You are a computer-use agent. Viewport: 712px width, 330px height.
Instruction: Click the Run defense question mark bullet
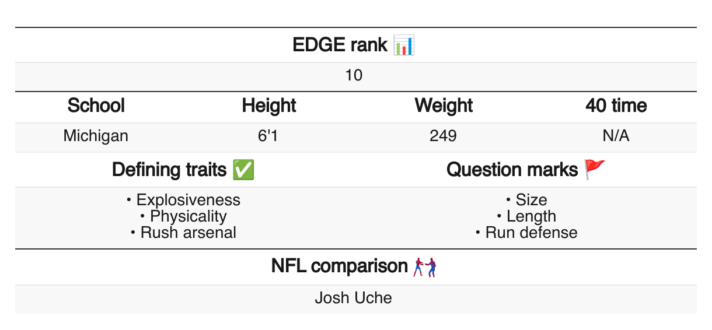pos(526,233)
